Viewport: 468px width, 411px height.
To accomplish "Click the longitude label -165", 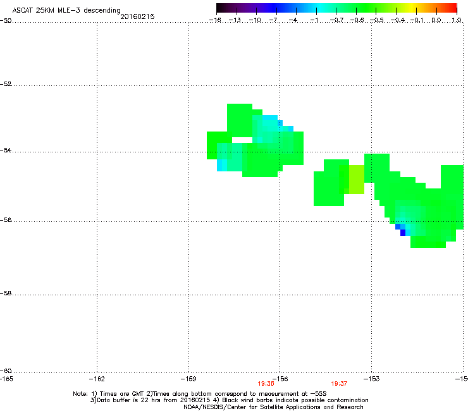I will 6,379.
